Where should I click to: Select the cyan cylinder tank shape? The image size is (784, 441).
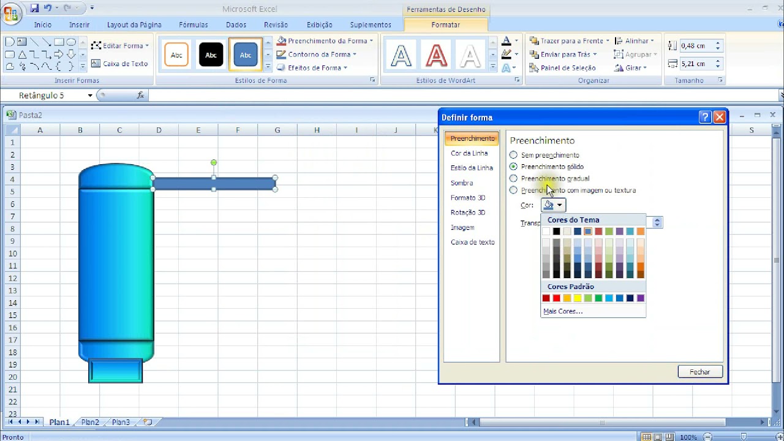(x=116, y=263)
